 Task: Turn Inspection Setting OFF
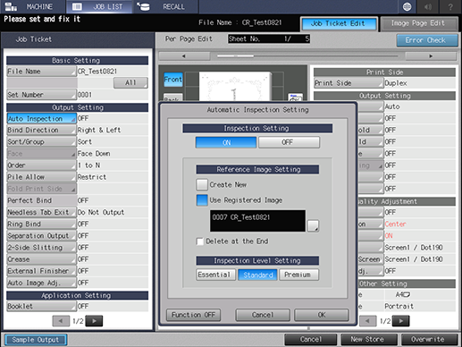pos(289,142)
